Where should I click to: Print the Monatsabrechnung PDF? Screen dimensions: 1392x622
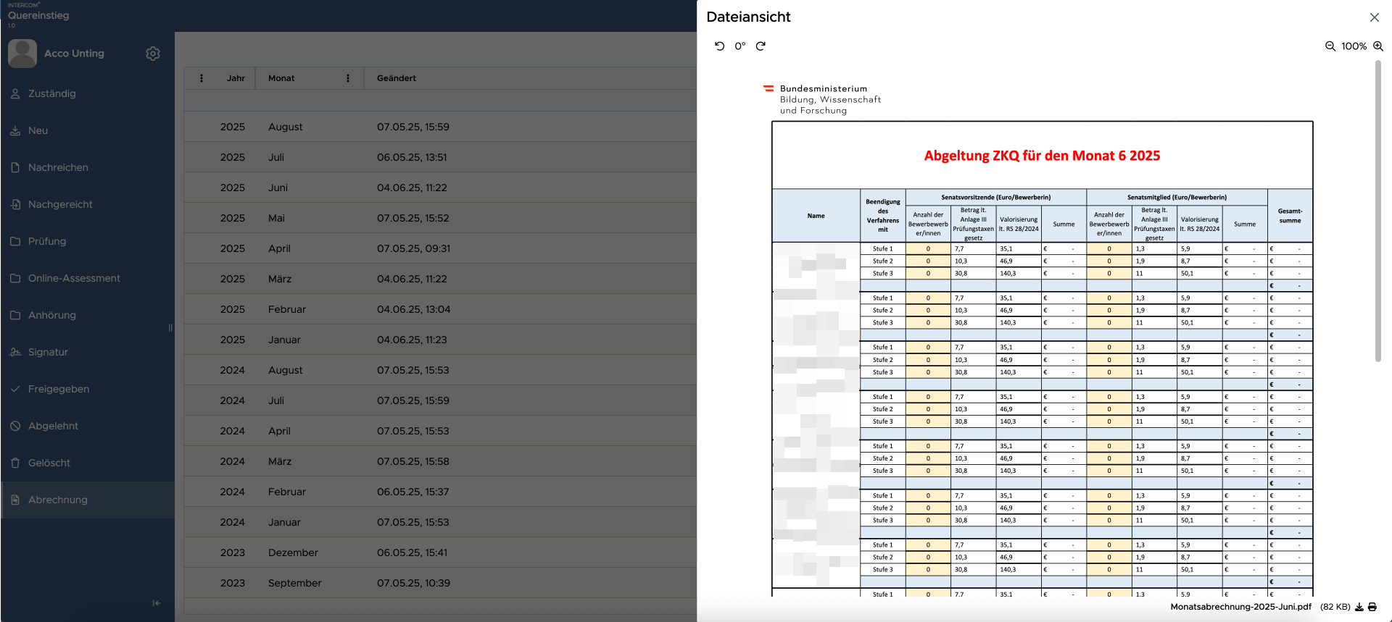pos(1372,607)
